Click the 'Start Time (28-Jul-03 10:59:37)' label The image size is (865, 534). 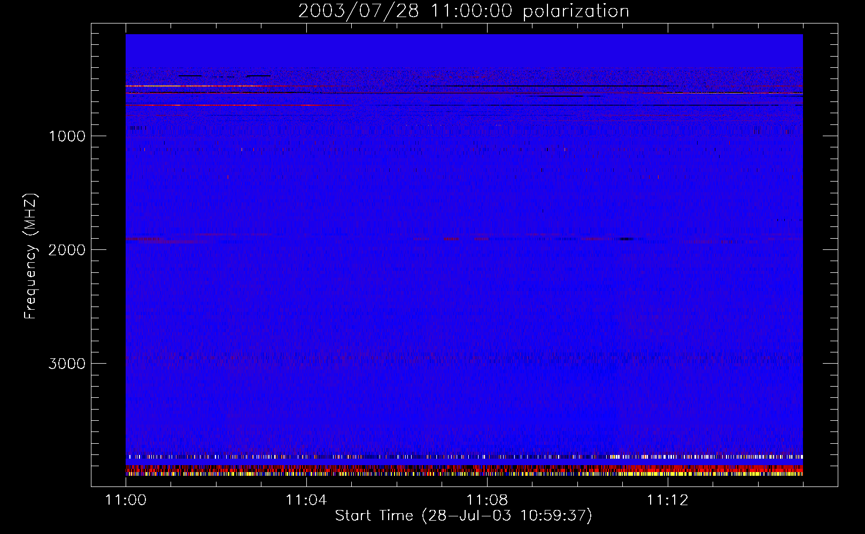tap(464, 516)
